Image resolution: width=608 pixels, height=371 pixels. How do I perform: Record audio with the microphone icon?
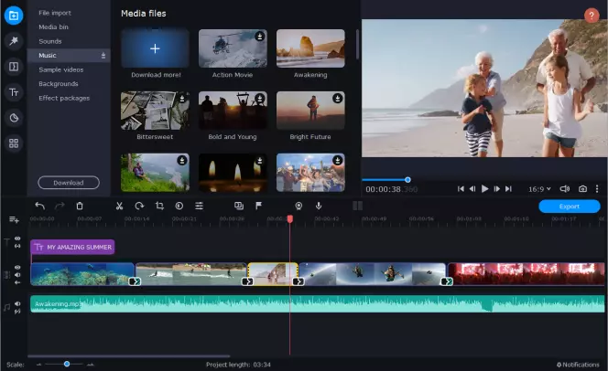pos(319,206)
